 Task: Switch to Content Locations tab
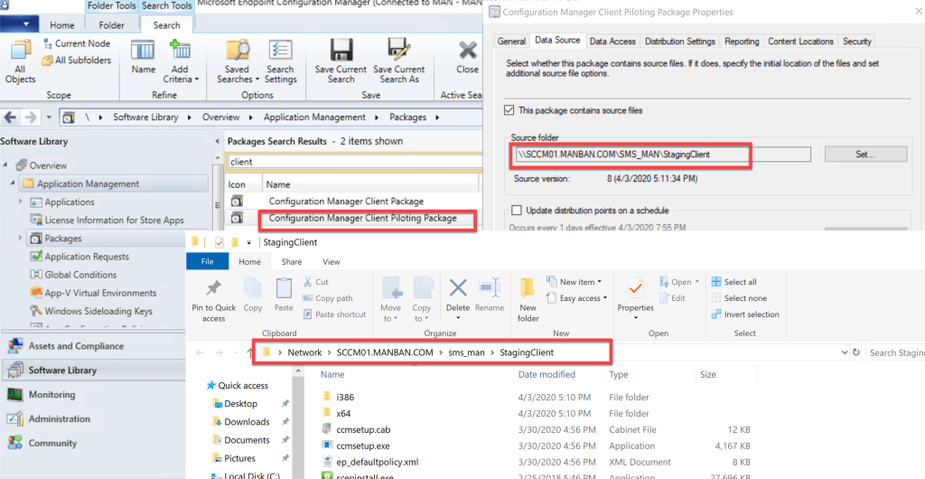point(800,42)
